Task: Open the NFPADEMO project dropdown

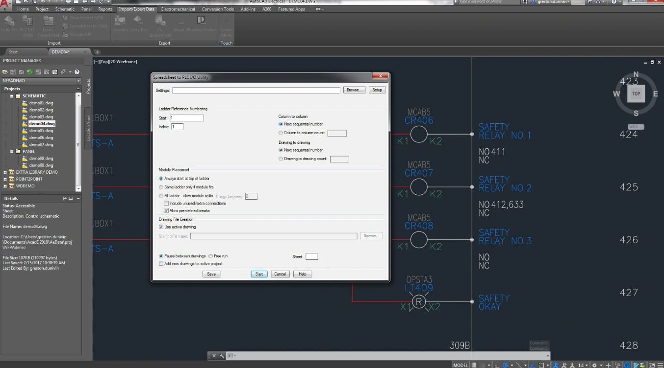Action: click(78, 80)
